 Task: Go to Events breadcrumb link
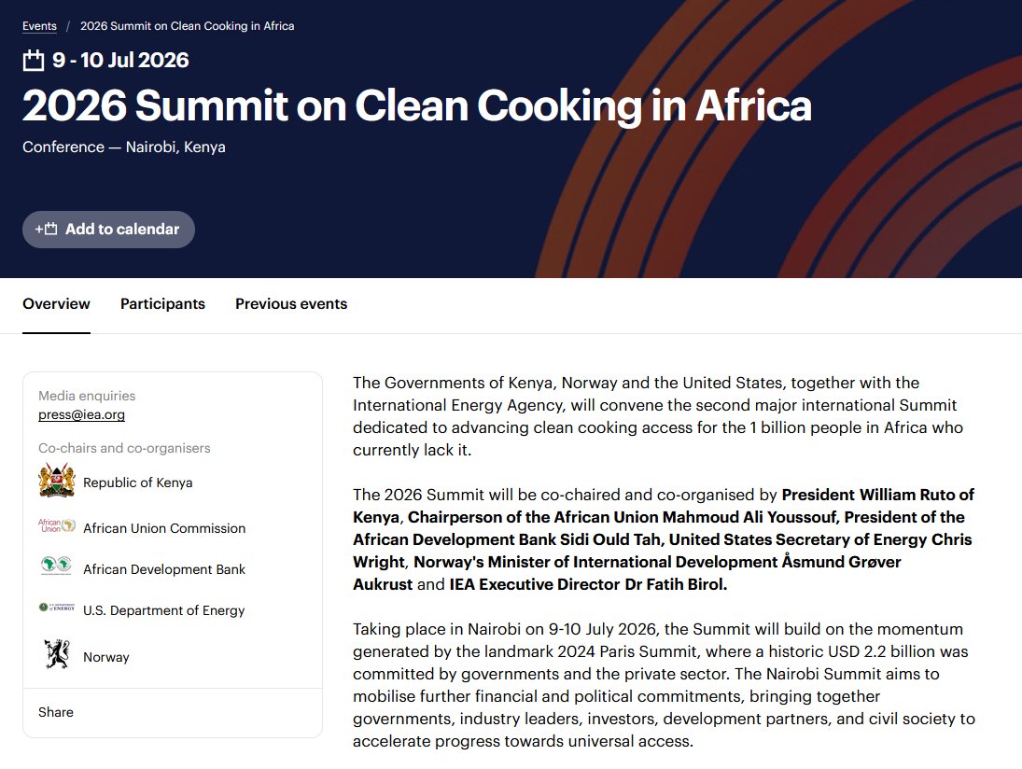(x=39, y=26)
